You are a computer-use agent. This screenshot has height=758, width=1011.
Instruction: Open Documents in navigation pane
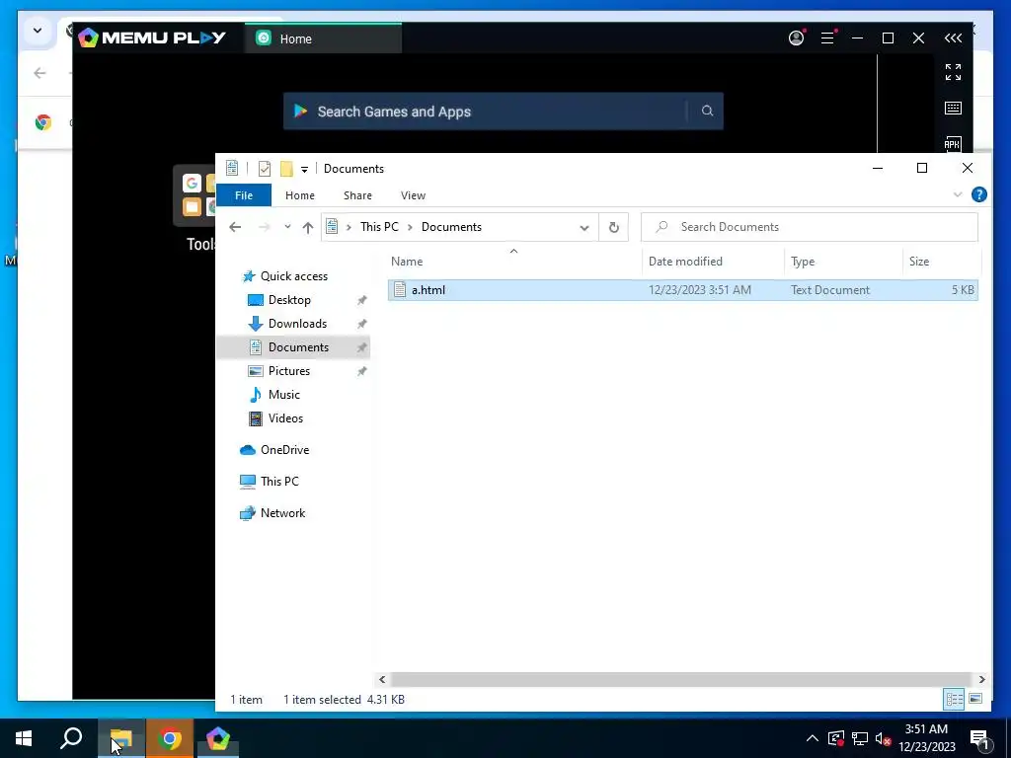point(298,347)
